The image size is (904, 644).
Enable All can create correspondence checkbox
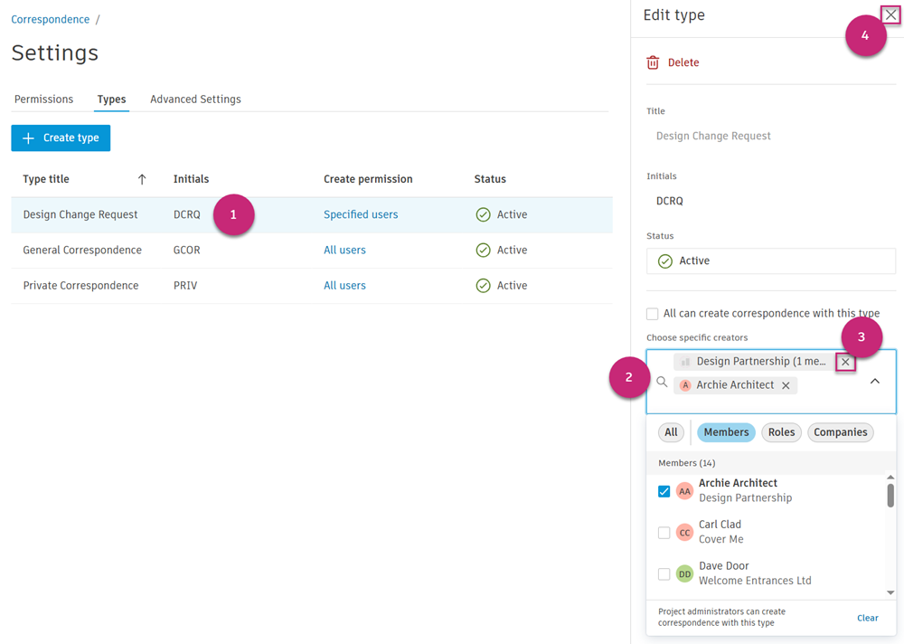652,314
